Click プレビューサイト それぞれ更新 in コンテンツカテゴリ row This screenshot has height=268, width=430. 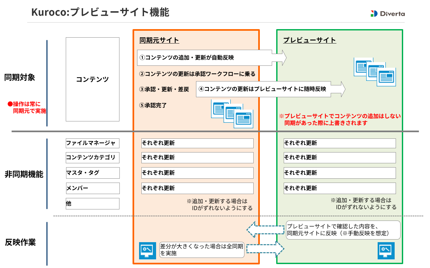tap(340, 158)
